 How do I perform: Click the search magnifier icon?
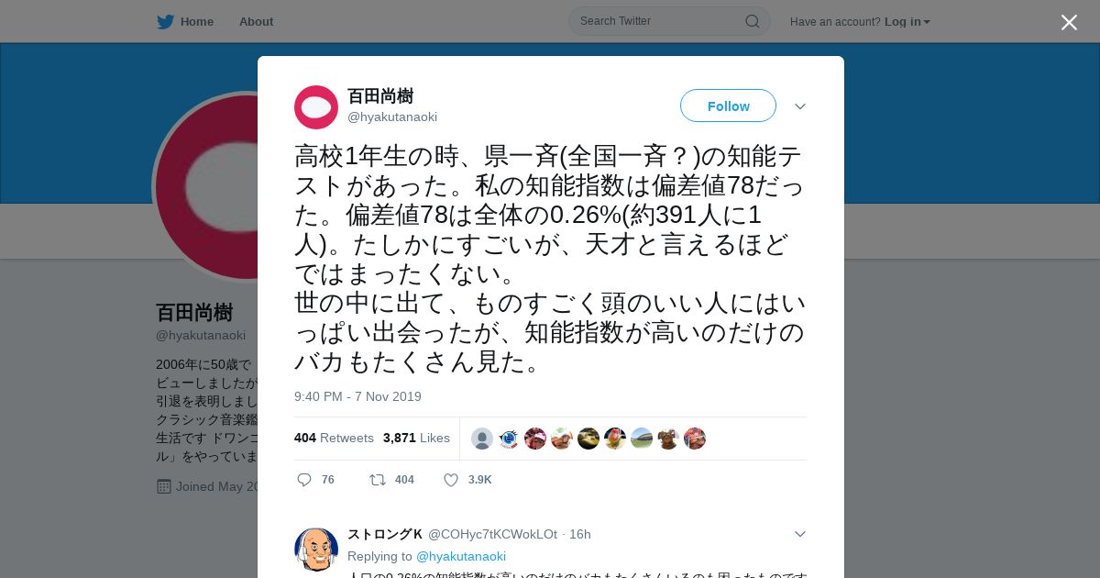(x=752, y=21)
